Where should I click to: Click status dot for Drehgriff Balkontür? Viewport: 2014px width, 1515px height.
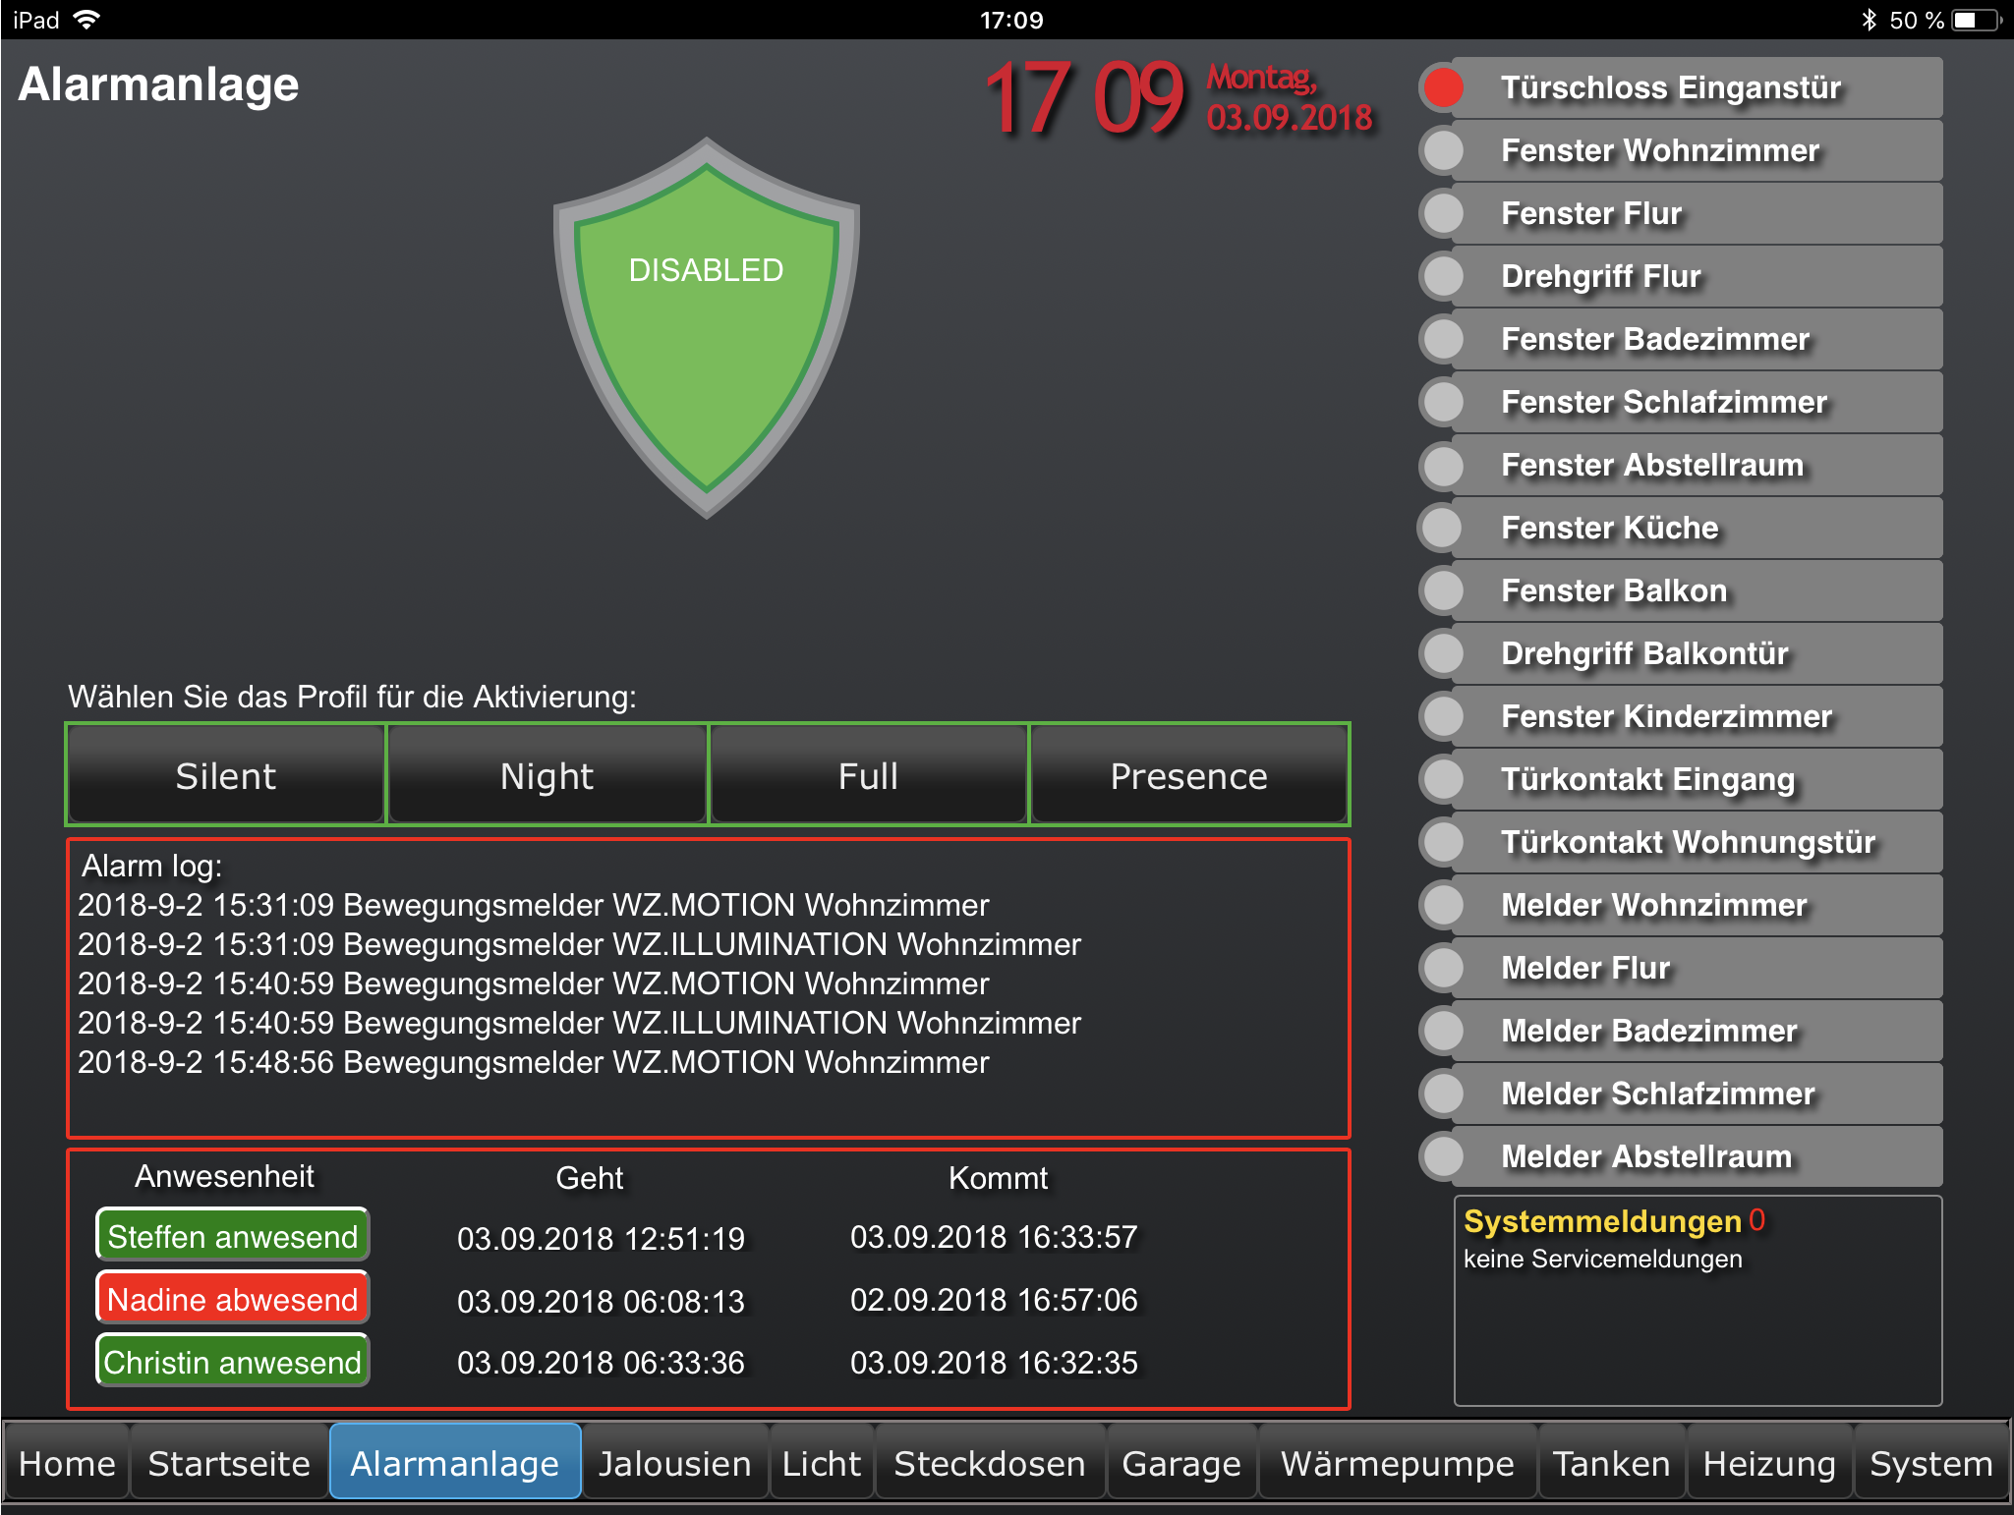tap(1443, 653)
